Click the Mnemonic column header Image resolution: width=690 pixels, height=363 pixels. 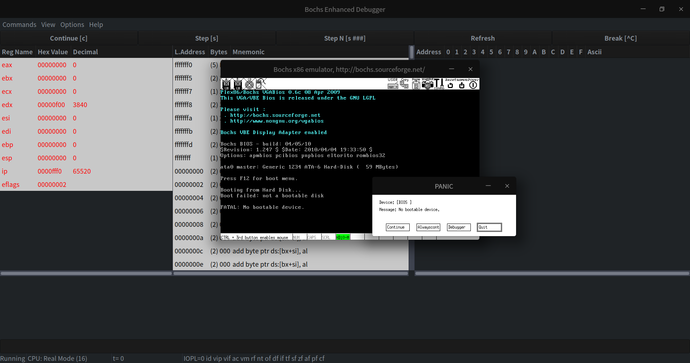coord(320,52)
